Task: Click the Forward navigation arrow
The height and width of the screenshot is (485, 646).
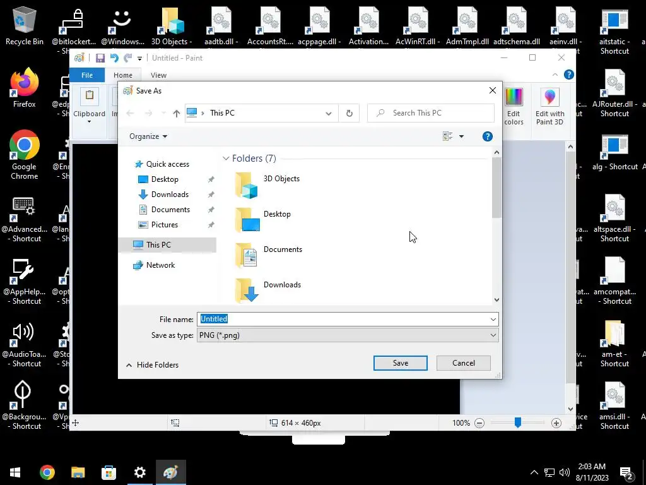Action: 148,114
